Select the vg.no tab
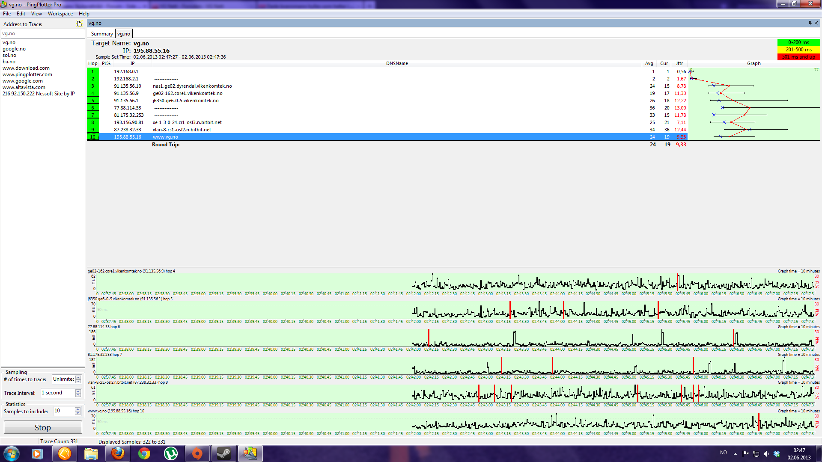 124,34
